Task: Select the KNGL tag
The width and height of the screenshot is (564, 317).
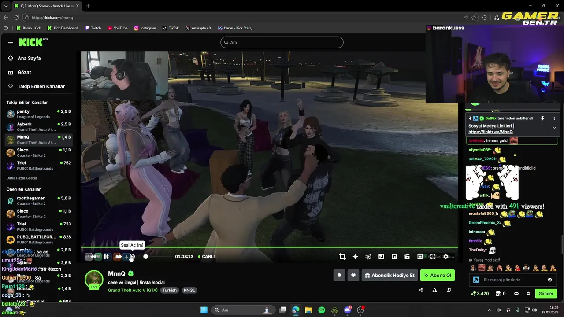Action: (189, 291)
